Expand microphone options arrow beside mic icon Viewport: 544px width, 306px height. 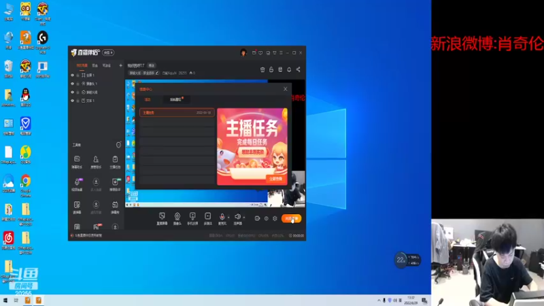click(x=228, y=217)
